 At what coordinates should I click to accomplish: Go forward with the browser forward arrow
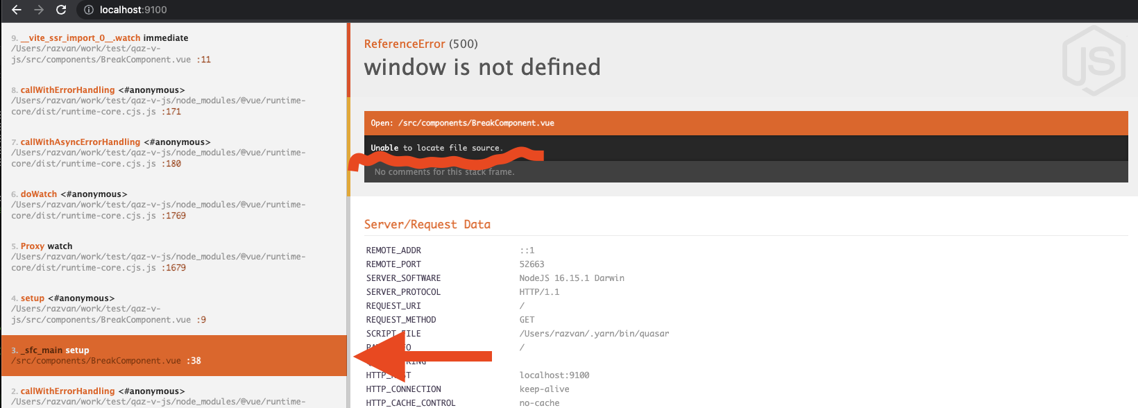coord(39,10)
